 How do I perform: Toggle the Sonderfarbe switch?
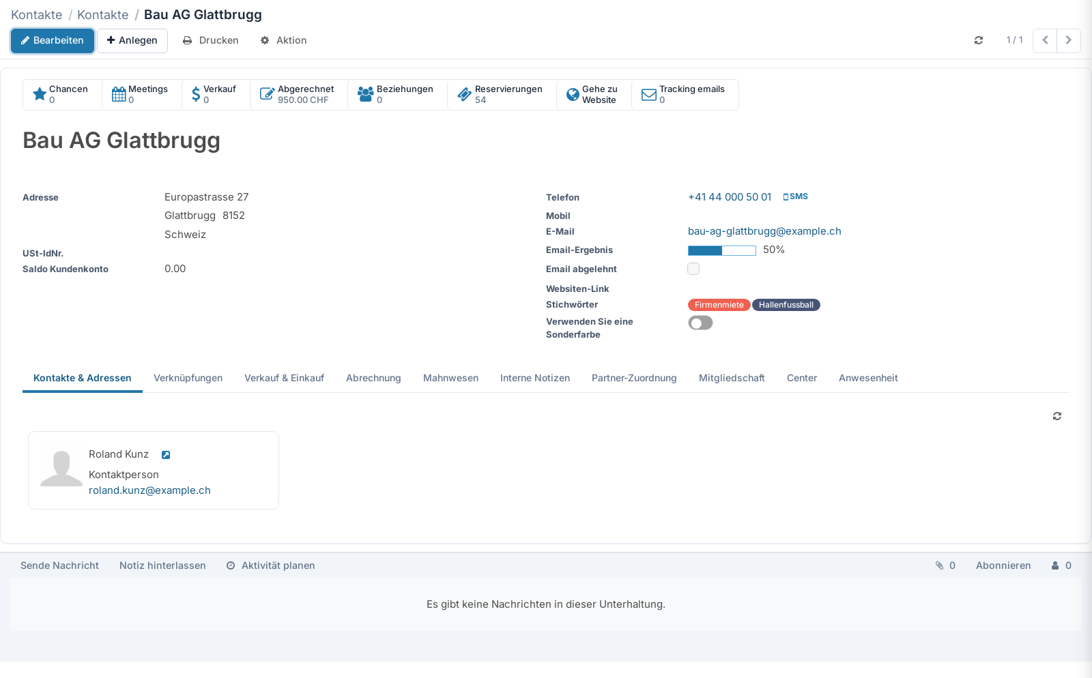[700, 323]
